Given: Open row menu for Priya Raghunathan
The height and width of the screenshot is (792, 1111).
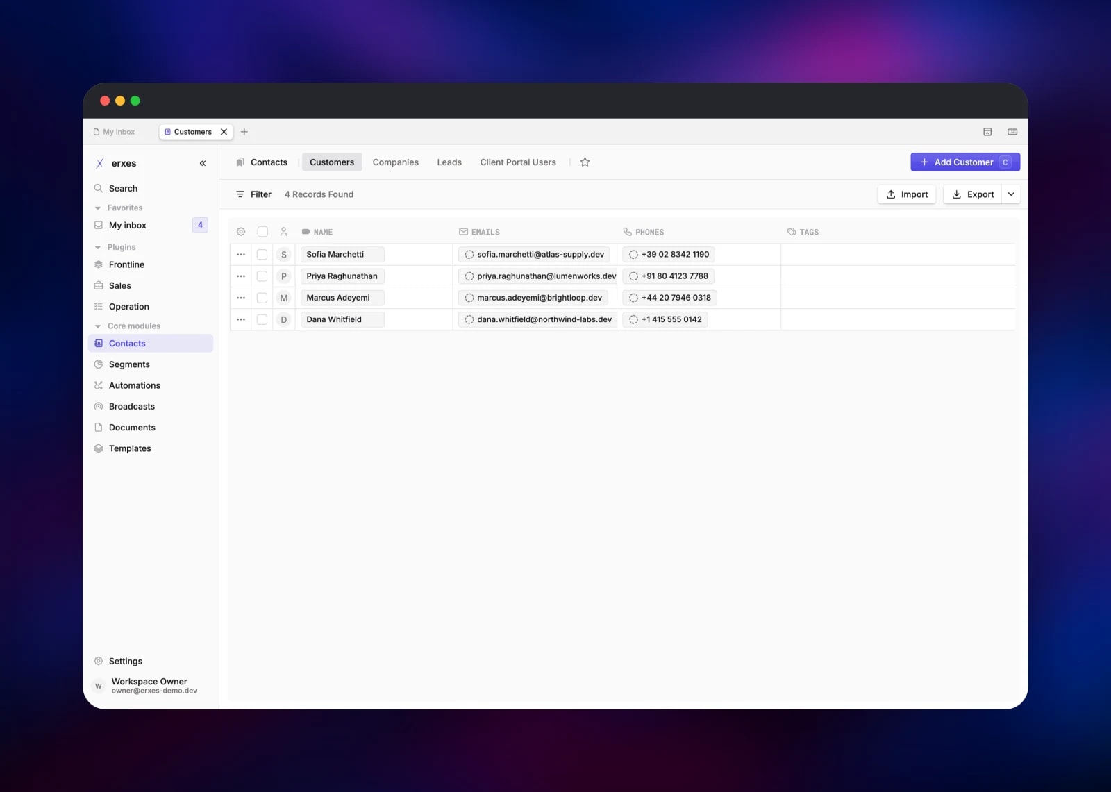Looking at the screenshot, I should (x=241, y=276).
